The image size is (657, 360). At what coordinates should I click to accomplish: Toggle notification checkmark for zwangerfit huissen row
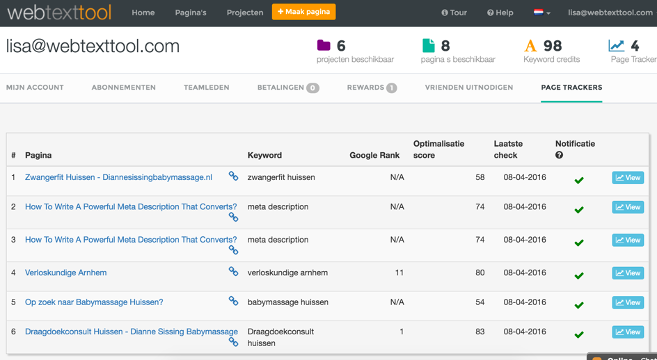coord(578,180)
